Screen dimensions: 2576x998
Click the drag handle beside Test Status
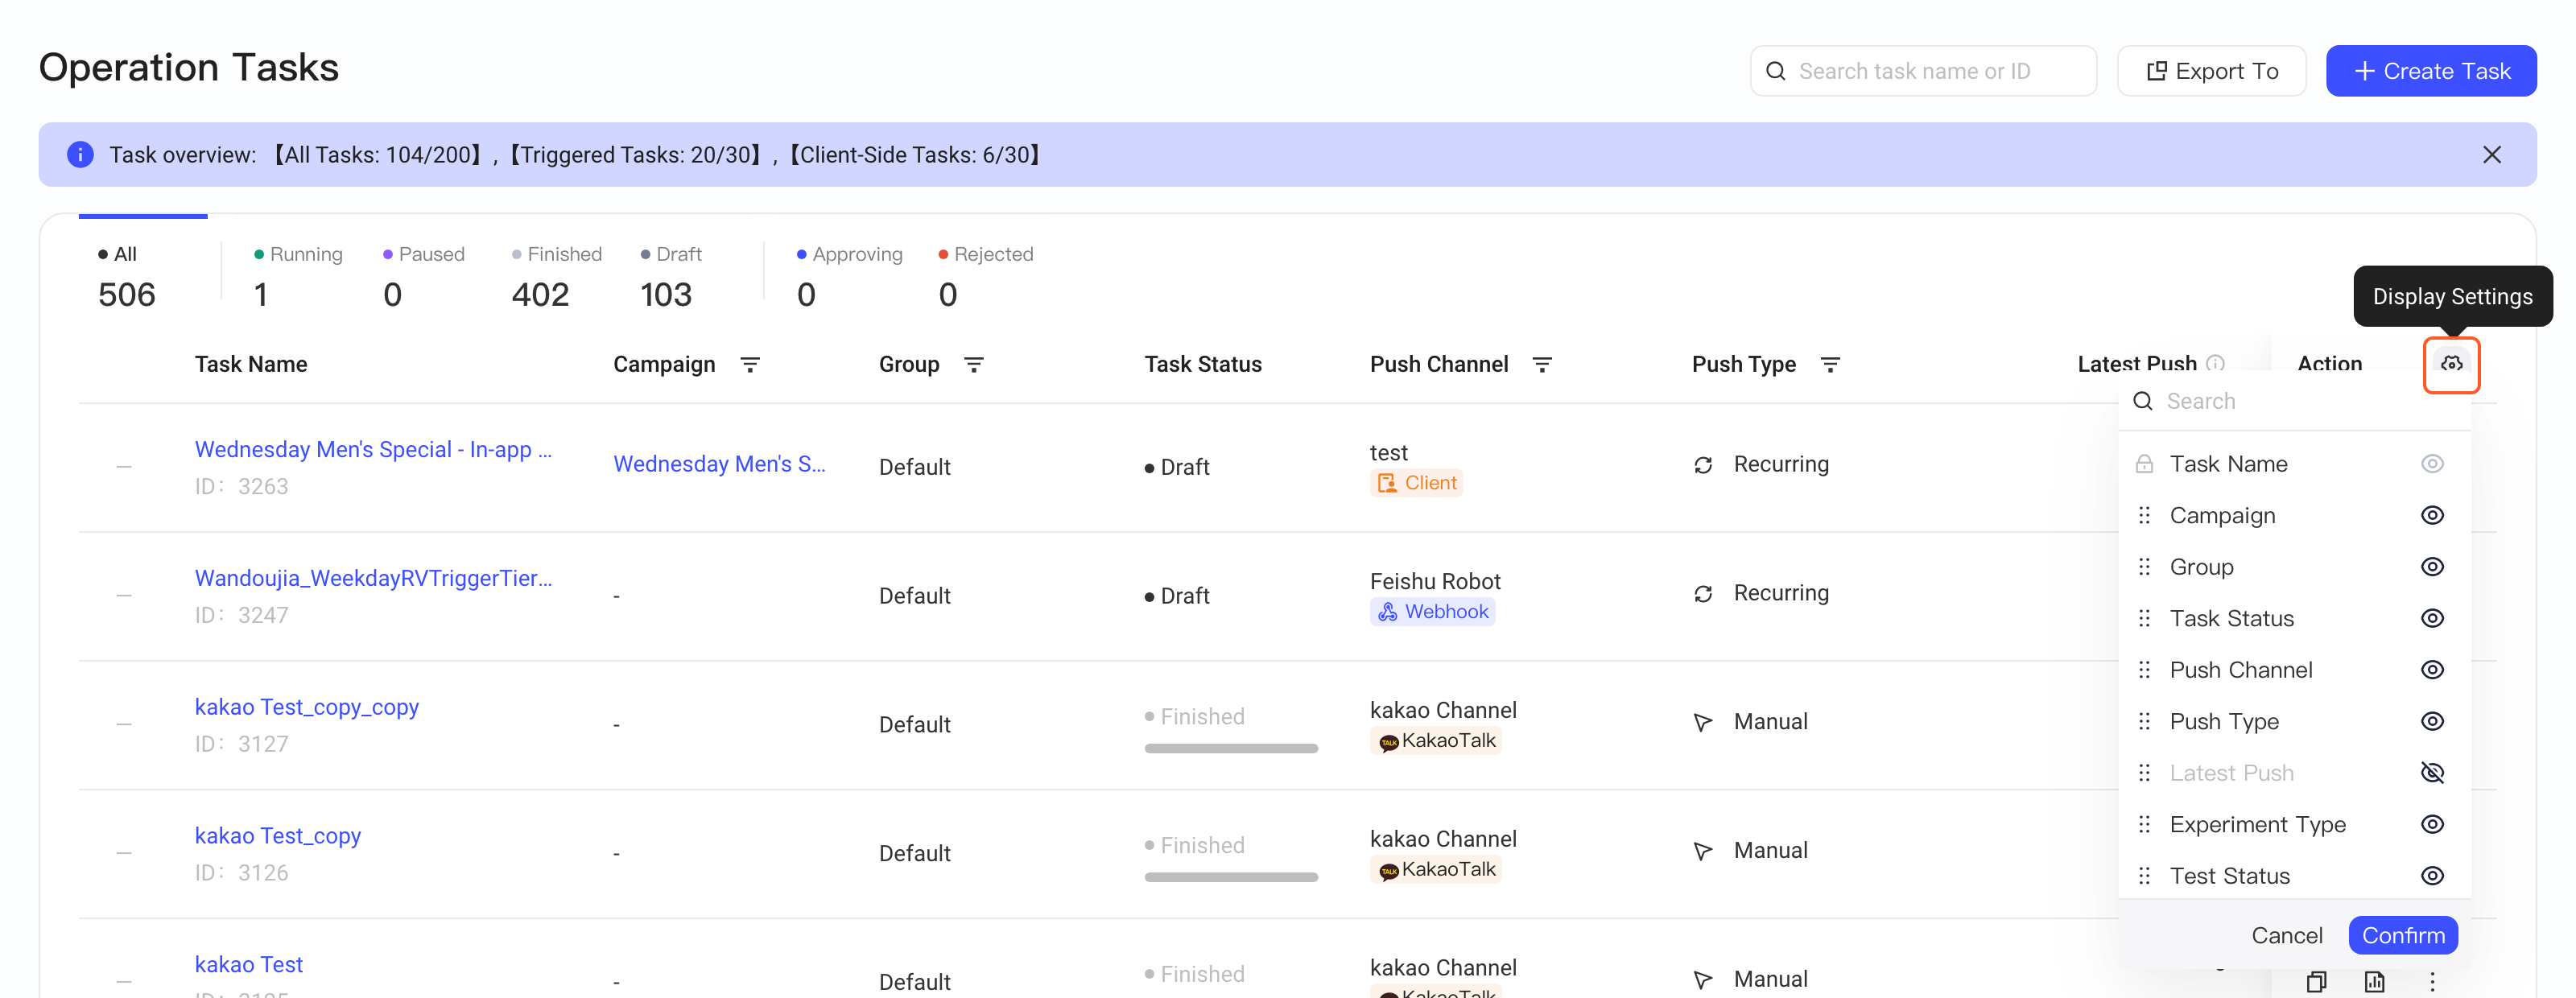click(2144, 876)
